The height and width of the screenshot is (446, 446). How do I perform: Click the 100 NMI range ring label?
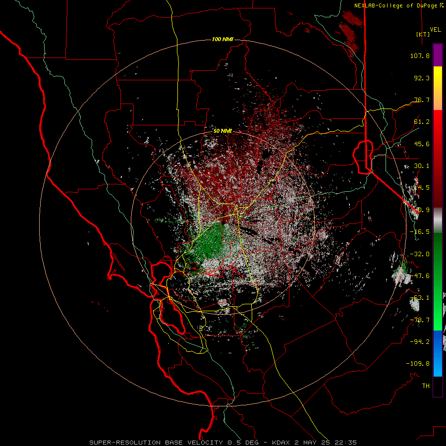[x=223, y=39]
